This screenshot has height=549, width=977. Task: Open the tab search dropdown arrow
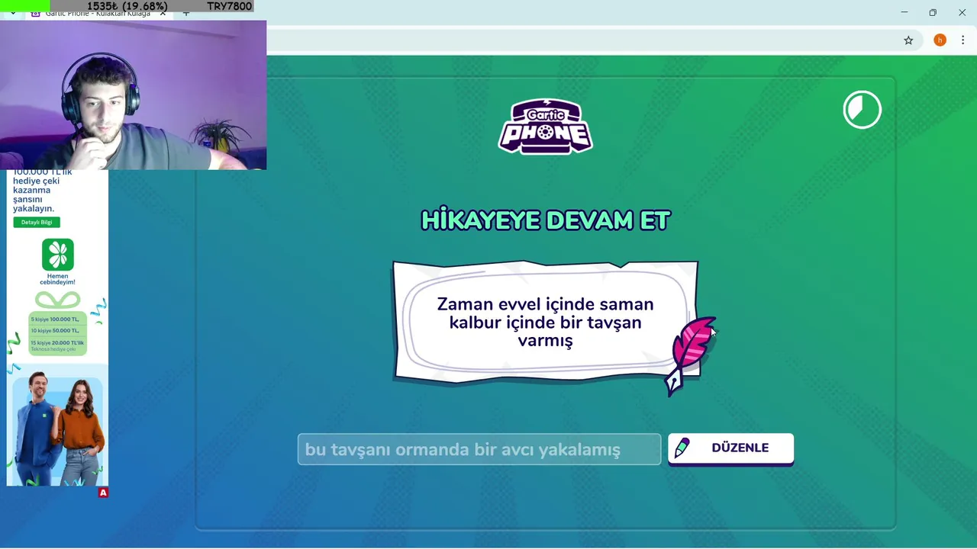pyautogui.click(x=13, y=13)
